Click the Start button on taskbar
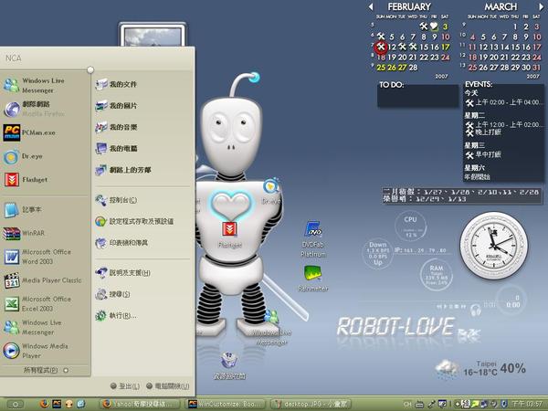The width and height of the screenshot is (548, 411). point(15,405)
